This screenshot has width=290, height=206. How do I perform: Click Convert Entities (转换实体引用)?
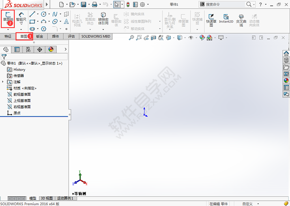coord(103,19)
